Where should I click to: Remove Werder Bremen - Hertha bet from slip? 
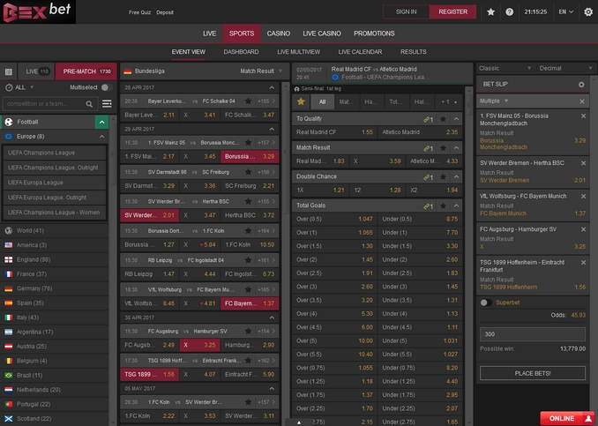click(583, 163)
